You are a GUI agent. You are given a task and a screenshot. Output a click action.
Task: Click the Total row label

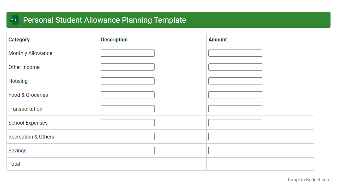14,164
